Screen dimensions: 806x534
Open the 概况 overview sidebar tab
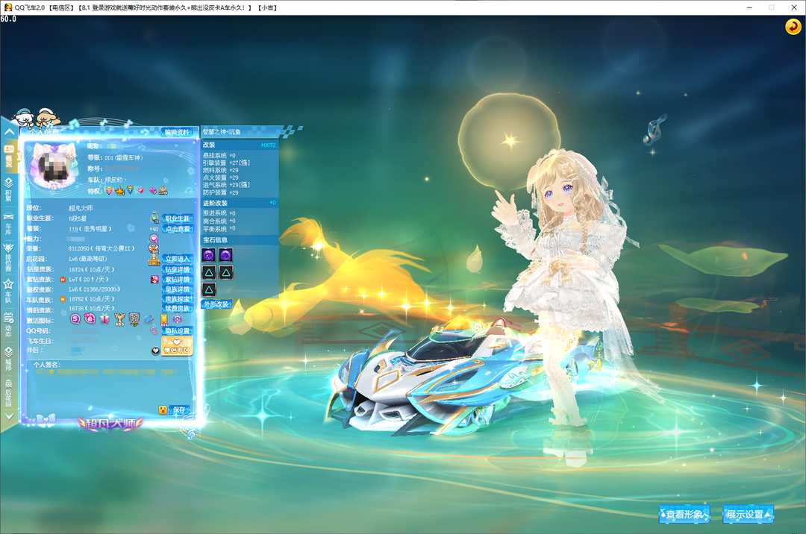[x=9, y=157]
